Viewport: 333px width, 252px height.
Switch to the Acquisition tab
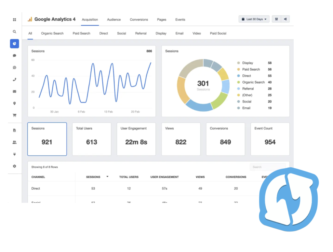click(x=90, y=19)
